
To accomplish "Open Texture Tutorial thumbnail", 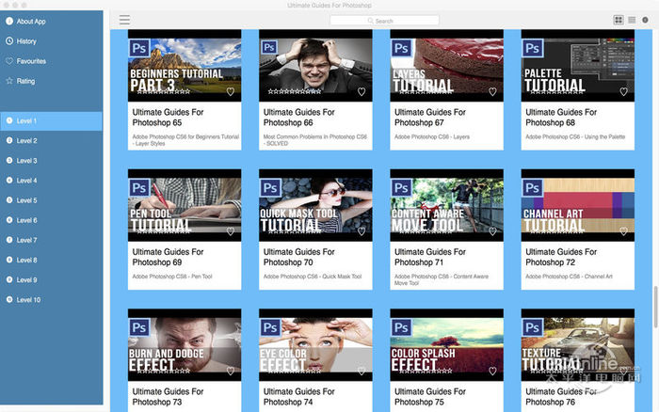I will [x=578, y=345].
